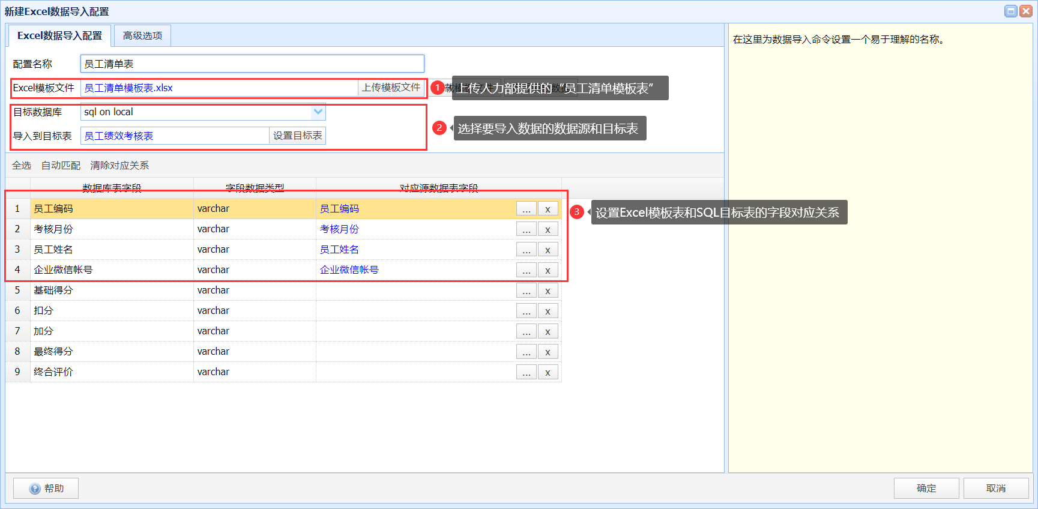Select the 考核月份 database field cell

[112, 229]
